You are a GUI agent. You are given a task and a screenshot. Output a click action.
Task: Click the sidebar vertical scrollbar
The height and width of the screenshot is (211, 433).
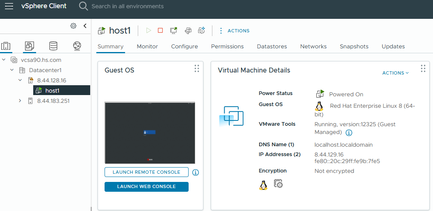(x=91, y=209)
